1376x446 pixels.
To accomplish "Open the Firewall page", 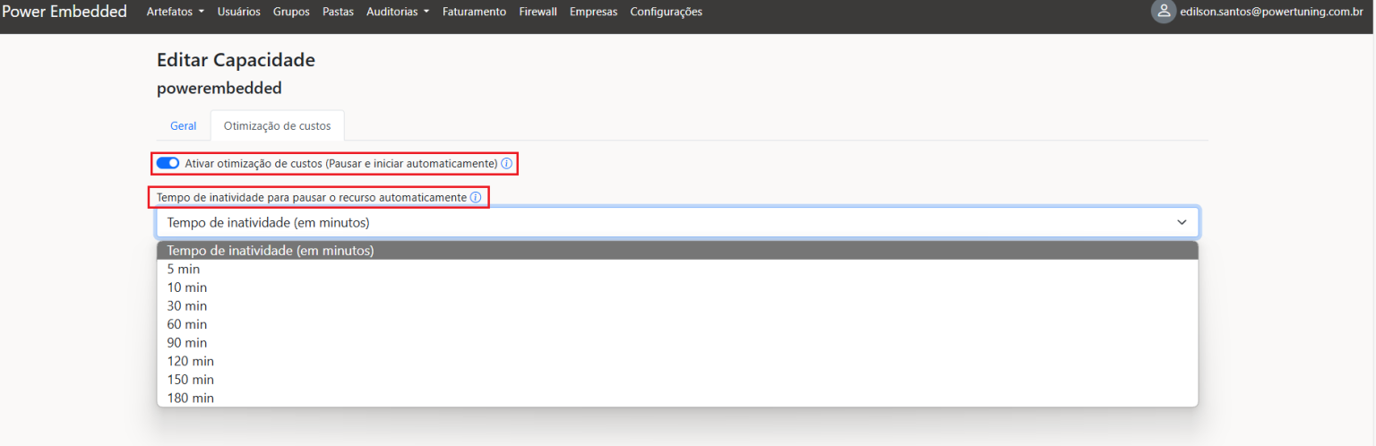I will [537, 12].
